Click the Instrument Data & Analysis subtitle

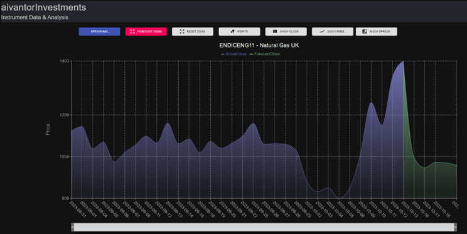pos(35,18)
